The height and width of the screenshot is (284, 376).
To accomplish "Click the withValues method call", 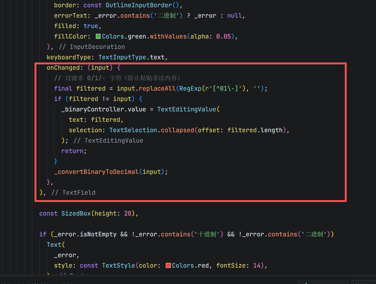I will coord(168,36).
